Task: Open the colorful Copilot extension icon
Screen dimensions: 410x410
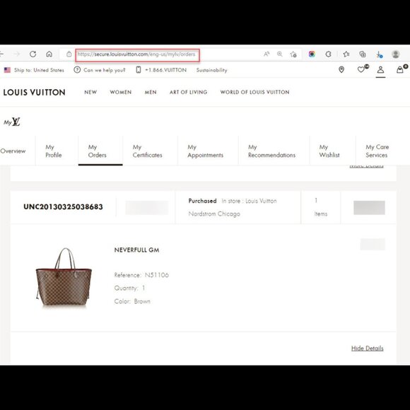Action: click(312, 54)
